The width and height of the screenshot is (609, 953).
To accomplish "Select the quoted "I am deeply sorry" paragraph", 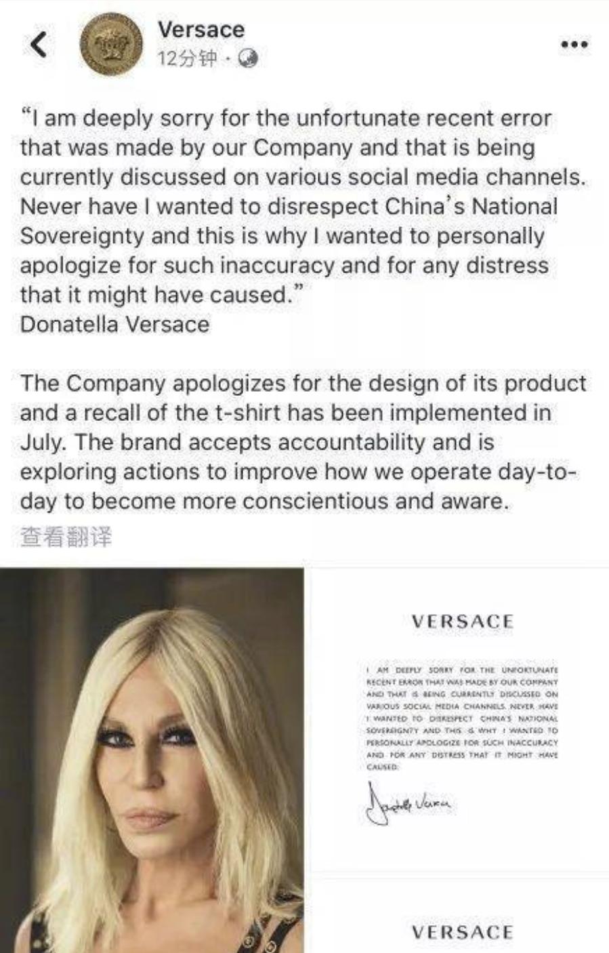I will [x=302, y=206].
